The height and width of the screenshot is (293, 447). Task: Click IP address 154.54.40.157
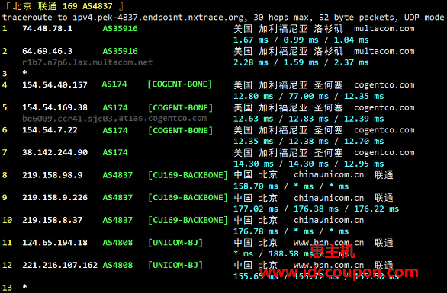[x=55, y=84]
